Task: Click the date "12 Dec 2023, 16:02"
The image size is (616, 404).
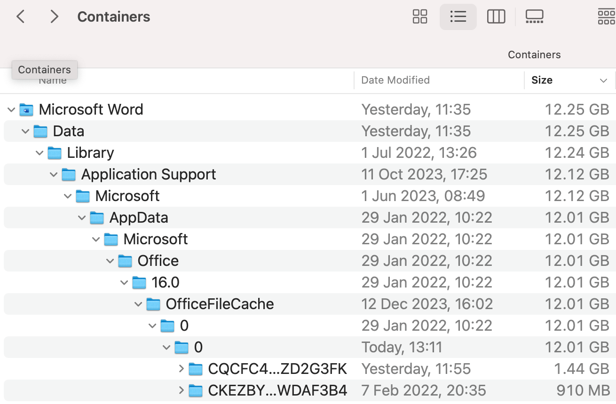Action: tap(427, 304)
